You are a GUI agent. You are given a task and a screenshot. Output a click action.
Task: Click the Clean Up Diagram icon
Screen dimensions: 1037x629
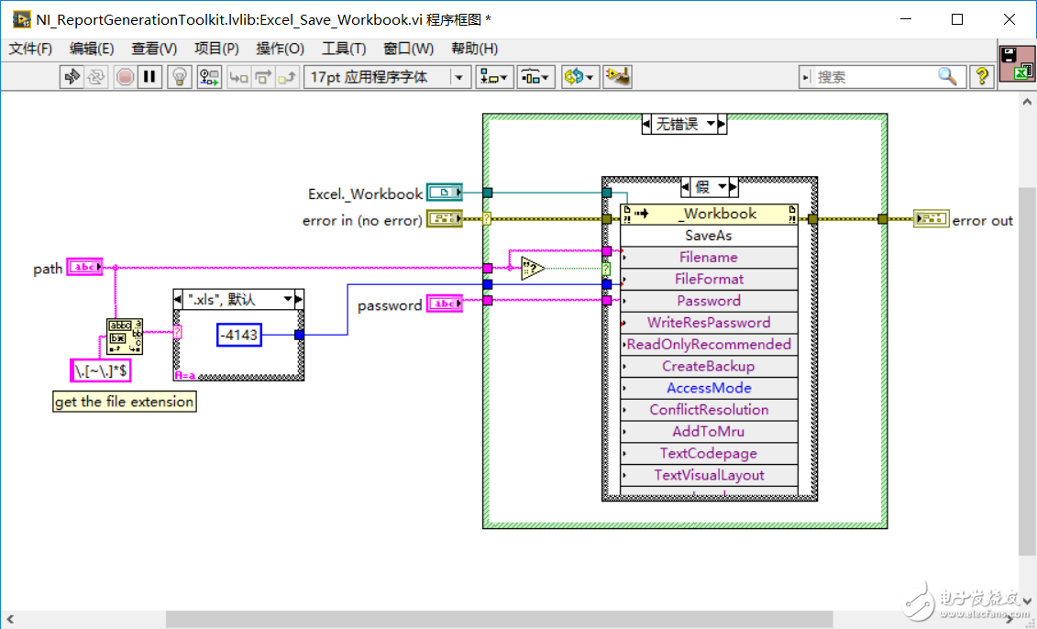(x=618, y=77)
